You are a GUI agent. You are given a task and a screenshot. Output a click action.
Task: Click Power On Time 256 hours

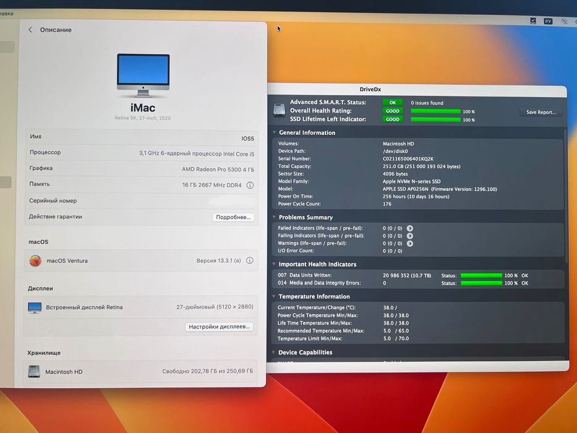click(x=416, y=197)
